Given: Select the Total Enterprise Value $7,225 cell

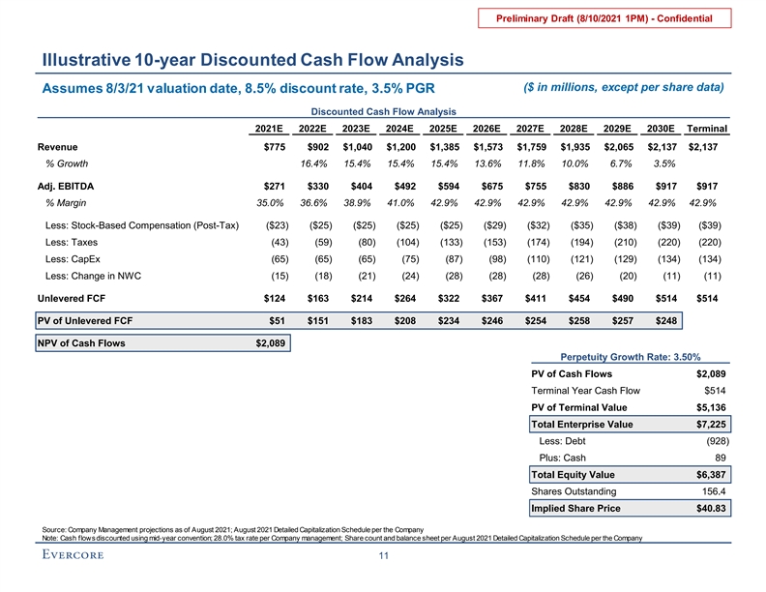Looking at the screenshot, I should click(711, 424).
